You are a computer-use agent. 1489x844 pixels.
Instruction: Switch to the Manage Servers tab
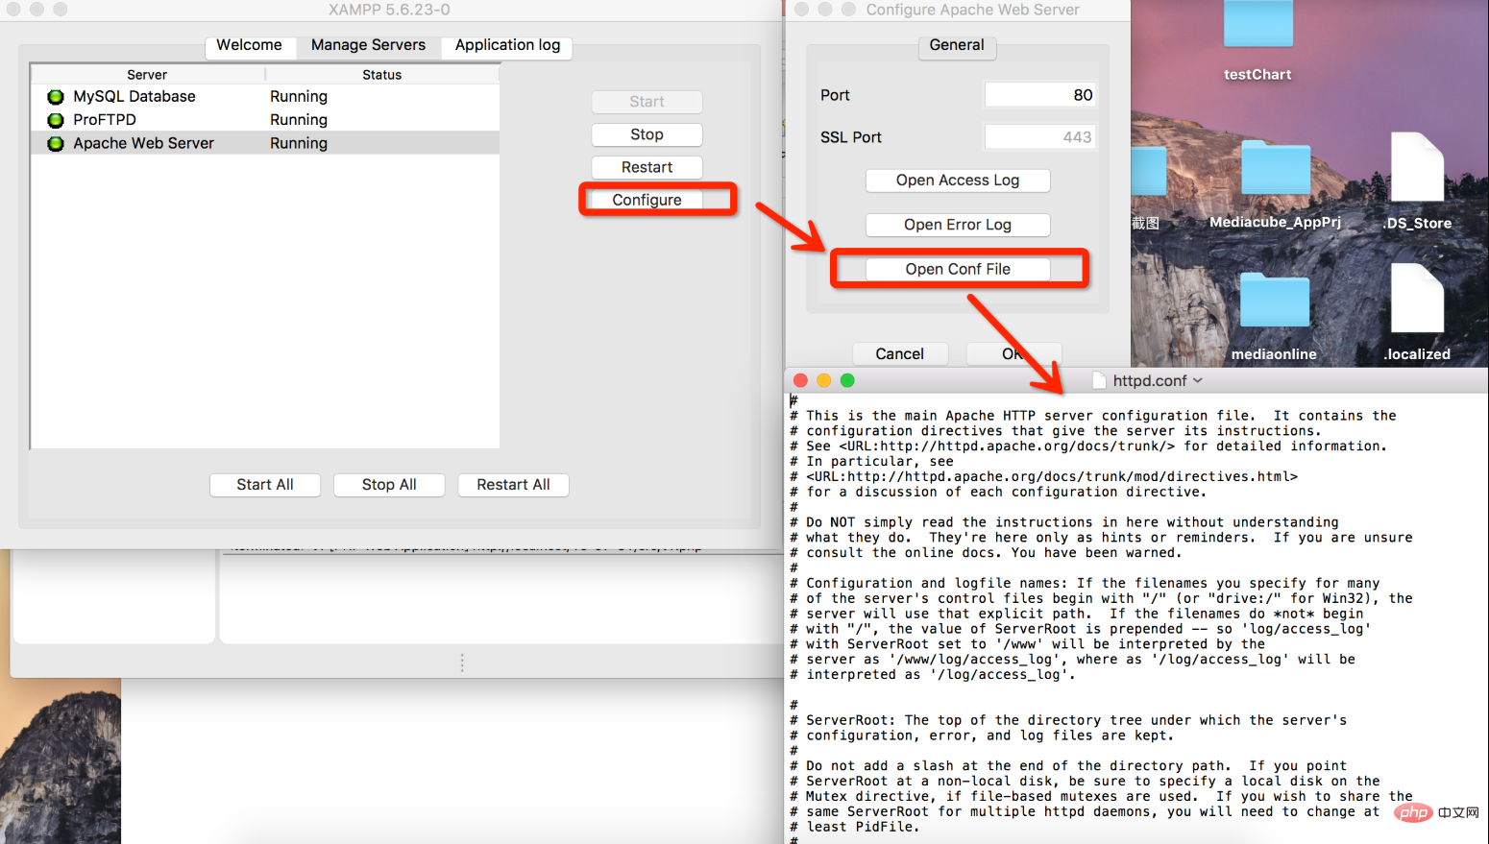(x=368, y=45)
